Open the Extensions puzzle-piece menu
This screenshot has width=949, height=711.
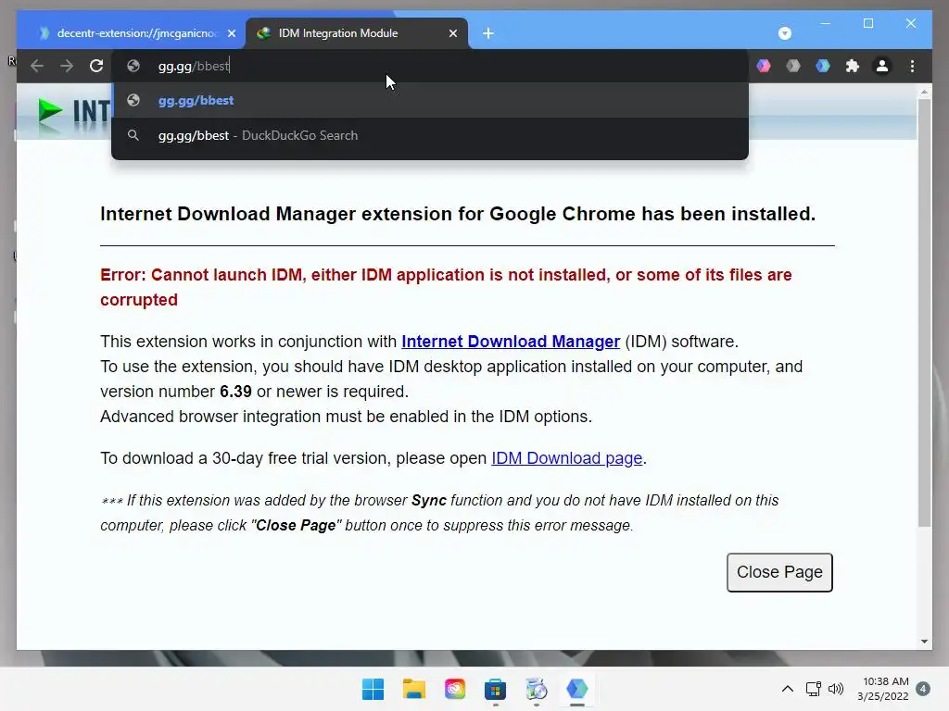click(x=853, y=66)
